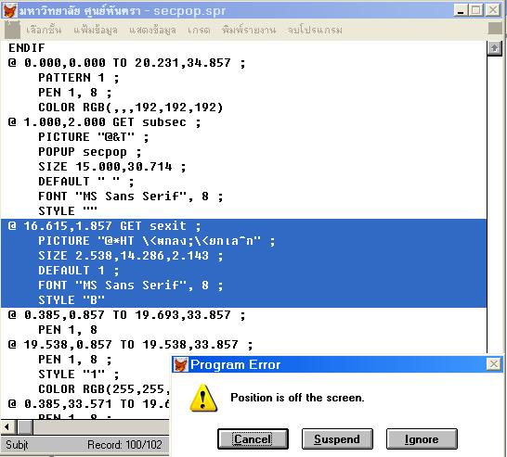Viewport: 507px width, 457px height.
Task: Click the fox icon in Program Error dialog
Action: [x=180, y=364]
